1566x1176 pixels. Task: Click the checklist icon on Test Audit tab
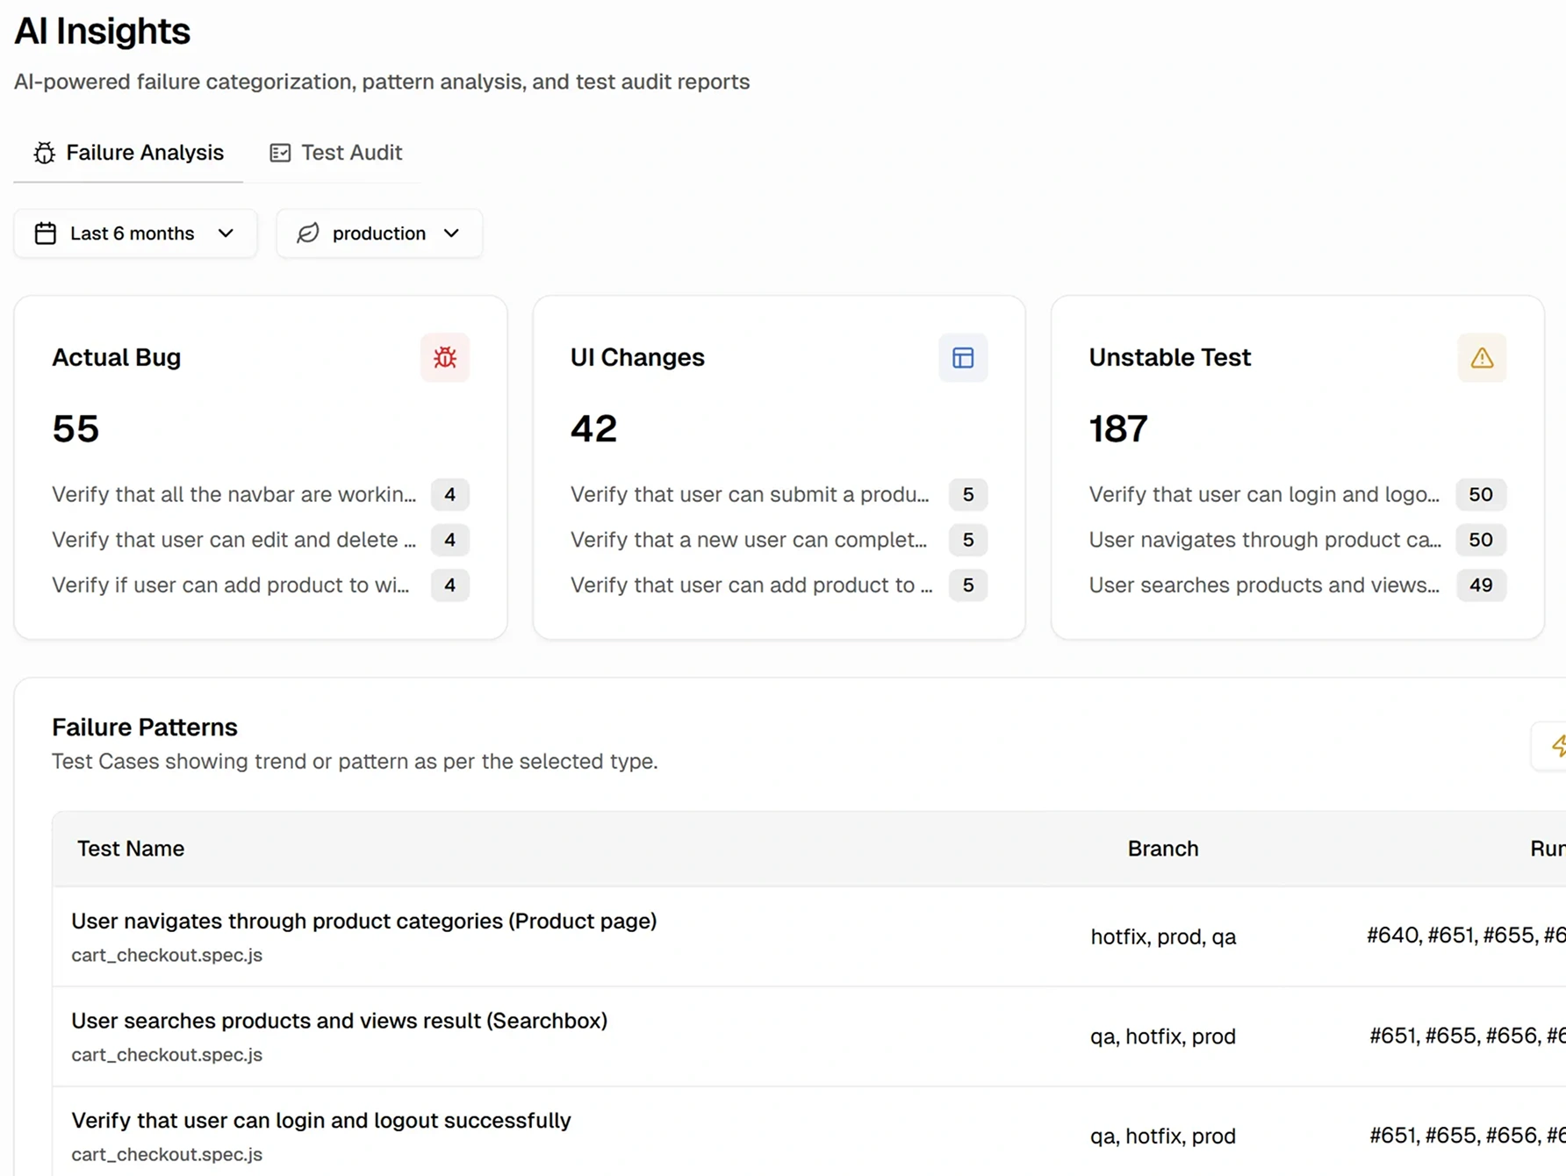(280, 153)
